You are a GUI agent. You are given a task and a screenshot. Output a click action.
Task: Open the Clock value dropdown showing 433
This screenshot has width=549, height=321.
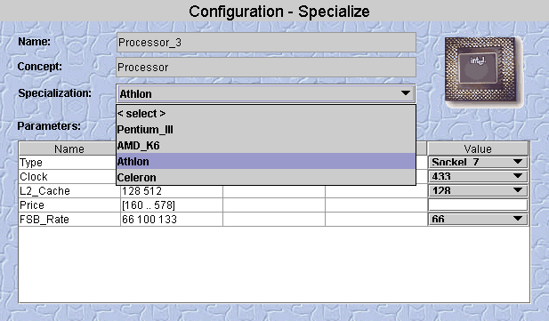[478, 176]
